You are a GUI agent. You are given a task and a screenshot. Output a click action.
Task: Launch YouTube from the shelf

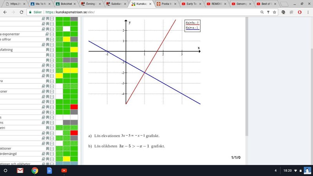pos(64,171)
